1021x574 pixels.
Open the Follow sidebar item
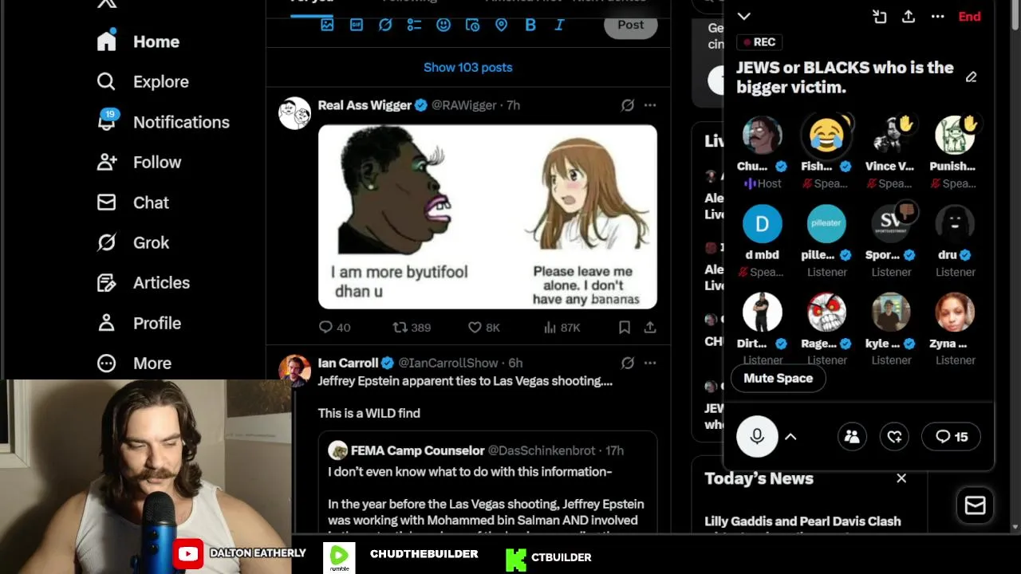click(x=140, y=162)
